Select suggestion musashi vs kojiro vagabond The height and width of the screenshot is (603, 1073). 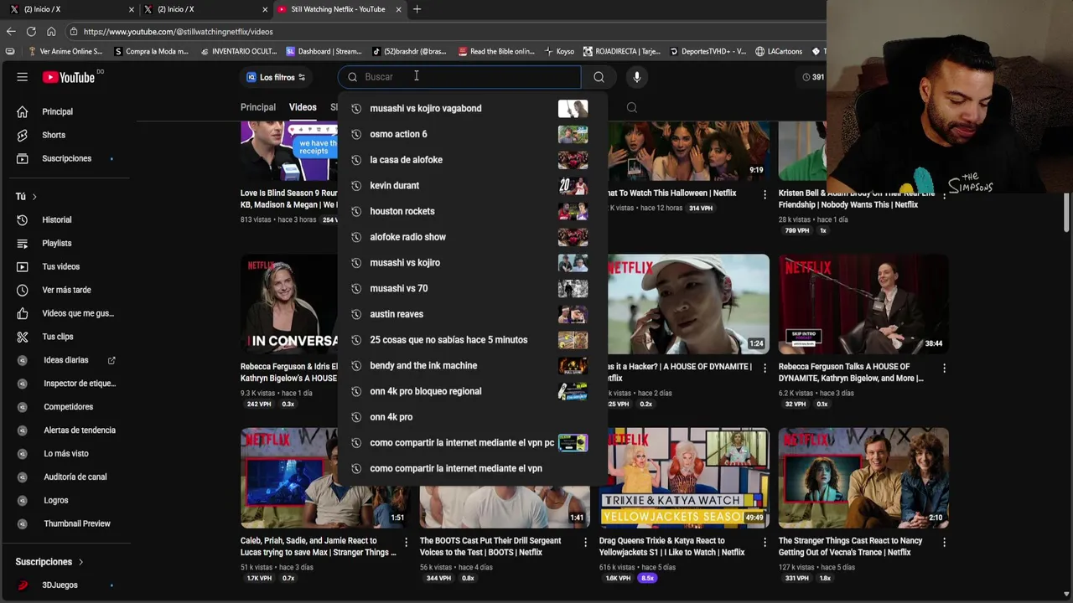pyautogui.click(x=471, y=108)
